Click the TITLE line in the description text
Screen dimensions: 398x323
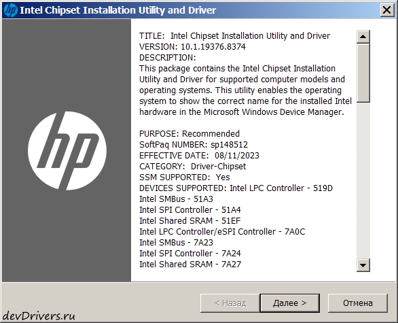(234, 36)
